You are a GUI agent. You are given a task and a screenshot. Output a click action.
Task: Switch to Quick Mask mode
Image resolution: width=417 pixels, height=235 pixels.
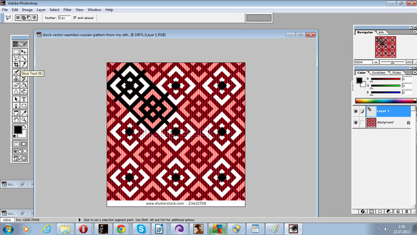[23, 144]
